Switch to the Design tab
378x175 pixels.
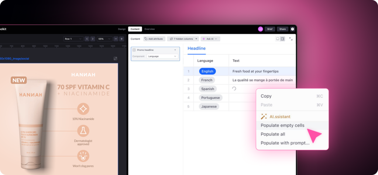122,29
